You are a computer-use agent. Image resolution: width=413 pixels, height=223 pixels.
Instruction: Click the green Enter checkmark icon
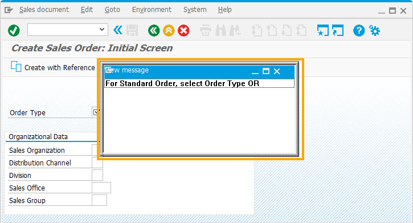pos(14,31)
